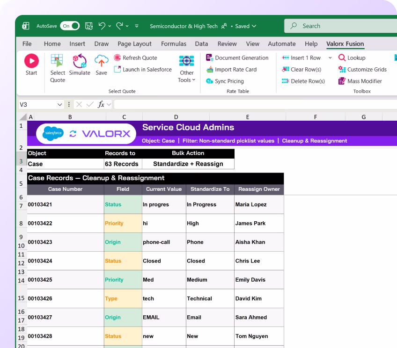Click the Select All corner triangle

(23, 116)
